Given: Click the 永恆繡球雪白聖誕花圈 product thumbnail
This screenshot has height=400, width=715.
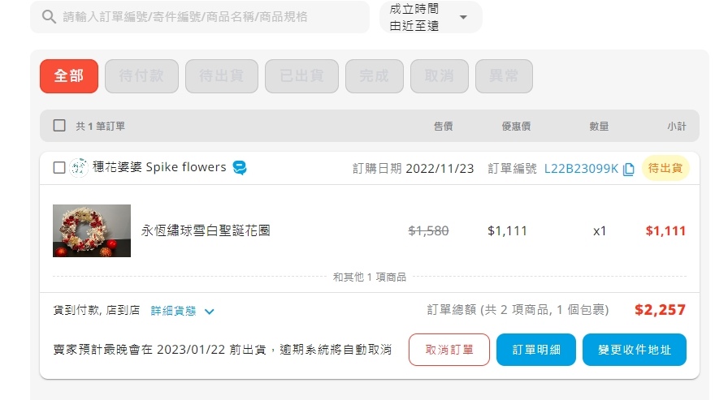Looking at the screenshot, I should pos(92,230).
